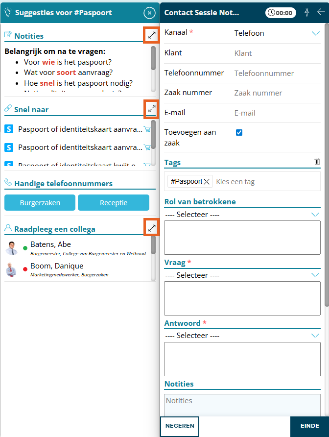The image size is (329, 437).
Task: Remove the #Paspoort tag
Action: tap(207, 182)
